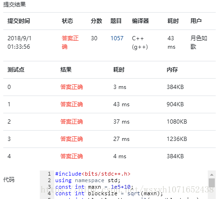Click the 内存 column header

pos(172,70)
